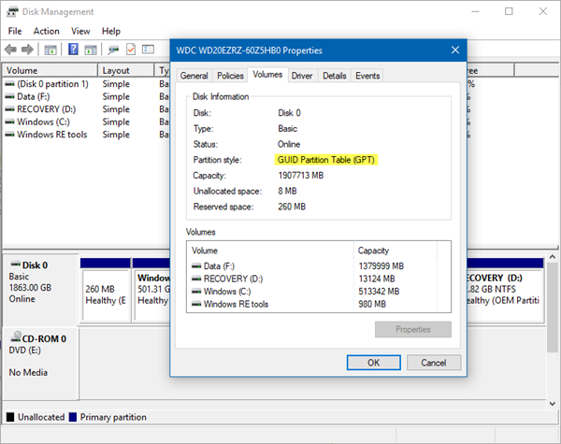Open the Events tab
Image resolution: width=561 pixels, height=444 pixels.
click(367, 76)
